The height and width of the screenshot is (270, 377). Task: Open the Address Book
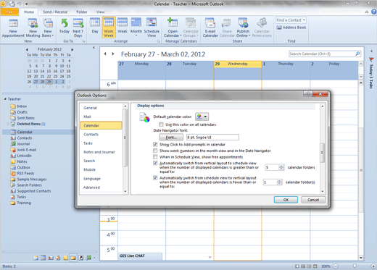click(x=291, y=28)
